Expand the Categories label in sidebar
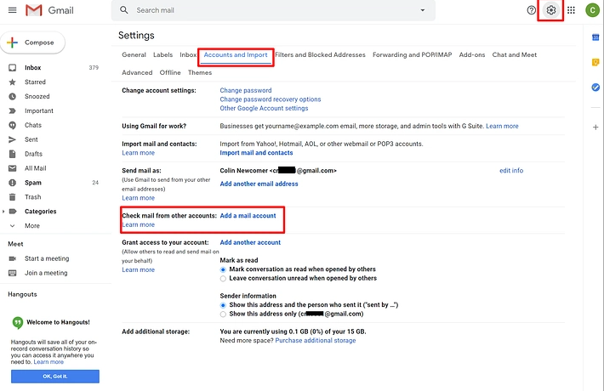 click(4, 212)
